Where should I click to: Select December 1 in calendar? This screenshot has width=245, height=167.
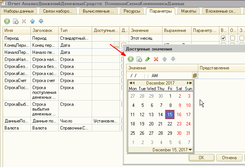click(x=170, y=96)
